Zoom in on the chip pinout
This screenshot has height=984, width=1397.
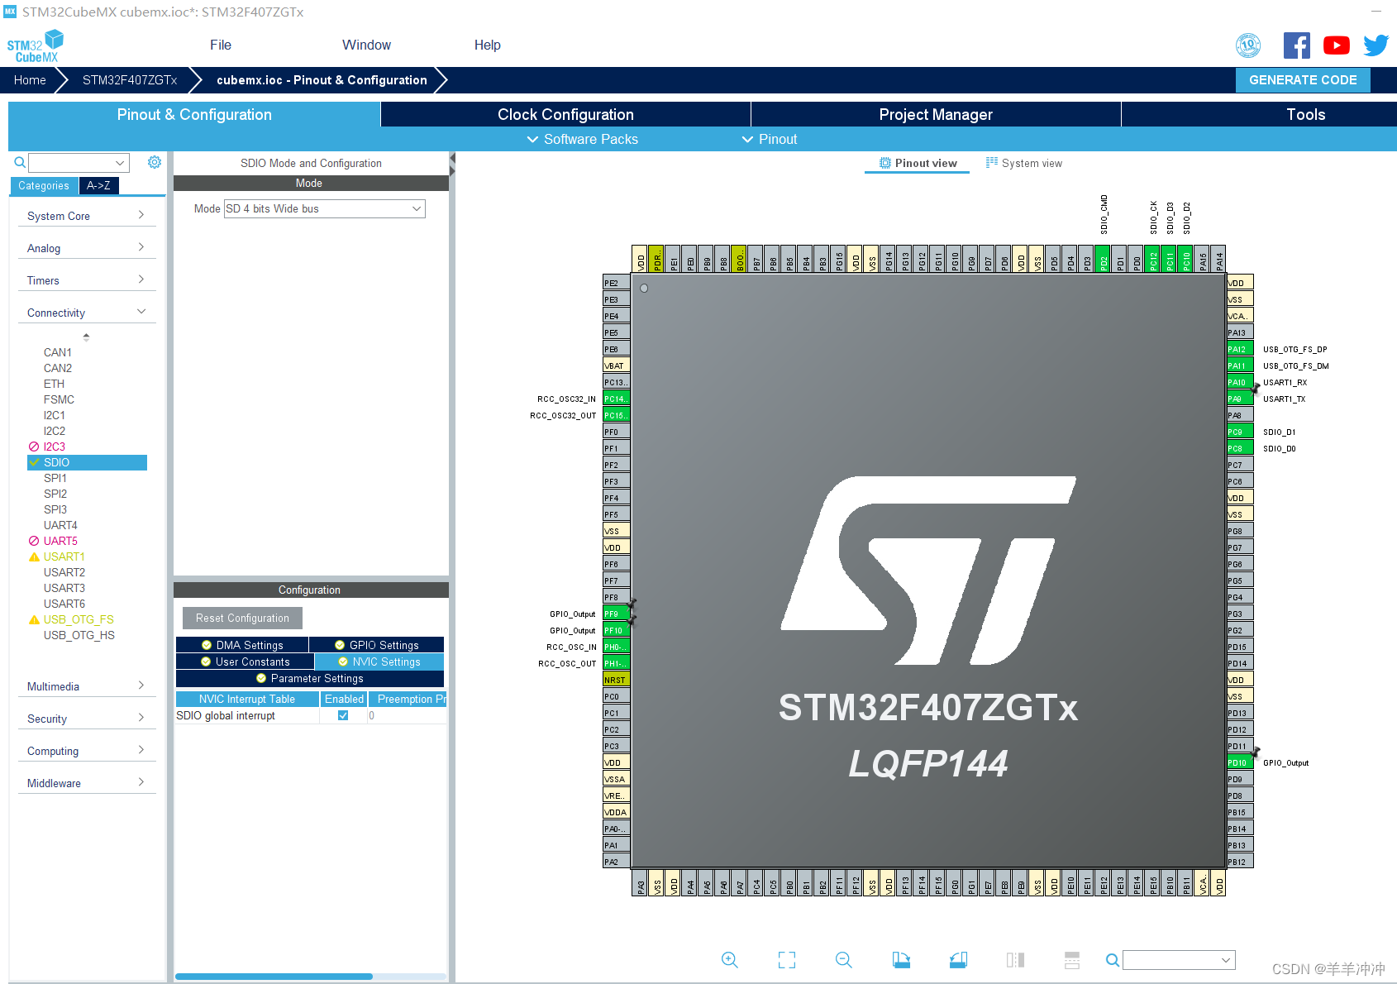tap(729, 960)
